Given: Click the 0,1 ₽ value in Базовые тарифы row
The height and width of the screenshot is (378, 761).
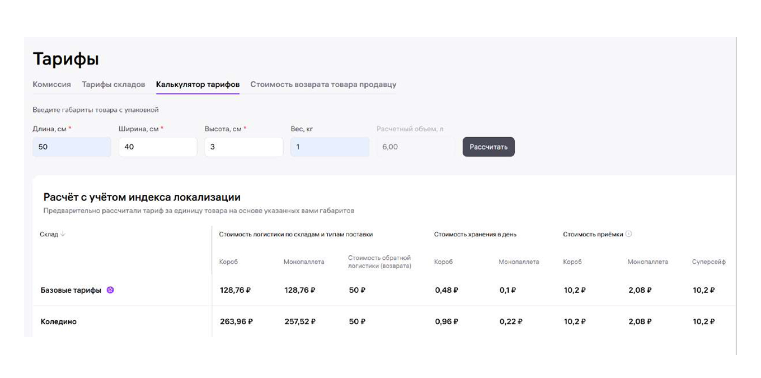Looking at the screenshot, I should coord(508,290).
